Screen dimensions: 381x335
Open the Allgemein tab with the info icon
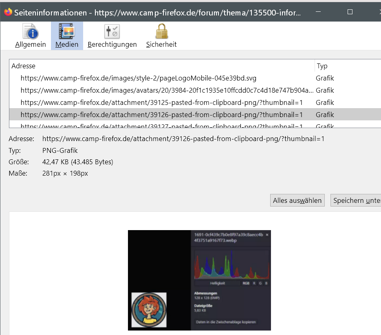tap(31, 36)
